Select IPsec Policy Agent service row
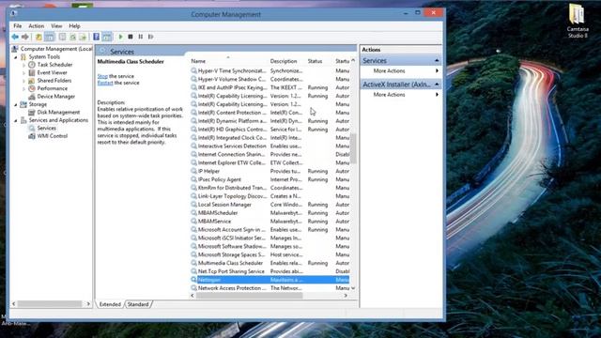Screen dimensions: 601x338 [270, 179]
